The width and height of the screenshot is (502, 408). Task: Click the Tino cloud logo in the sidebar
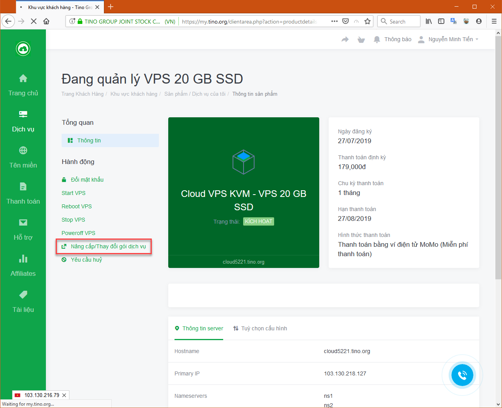click(x=23, y=49)
